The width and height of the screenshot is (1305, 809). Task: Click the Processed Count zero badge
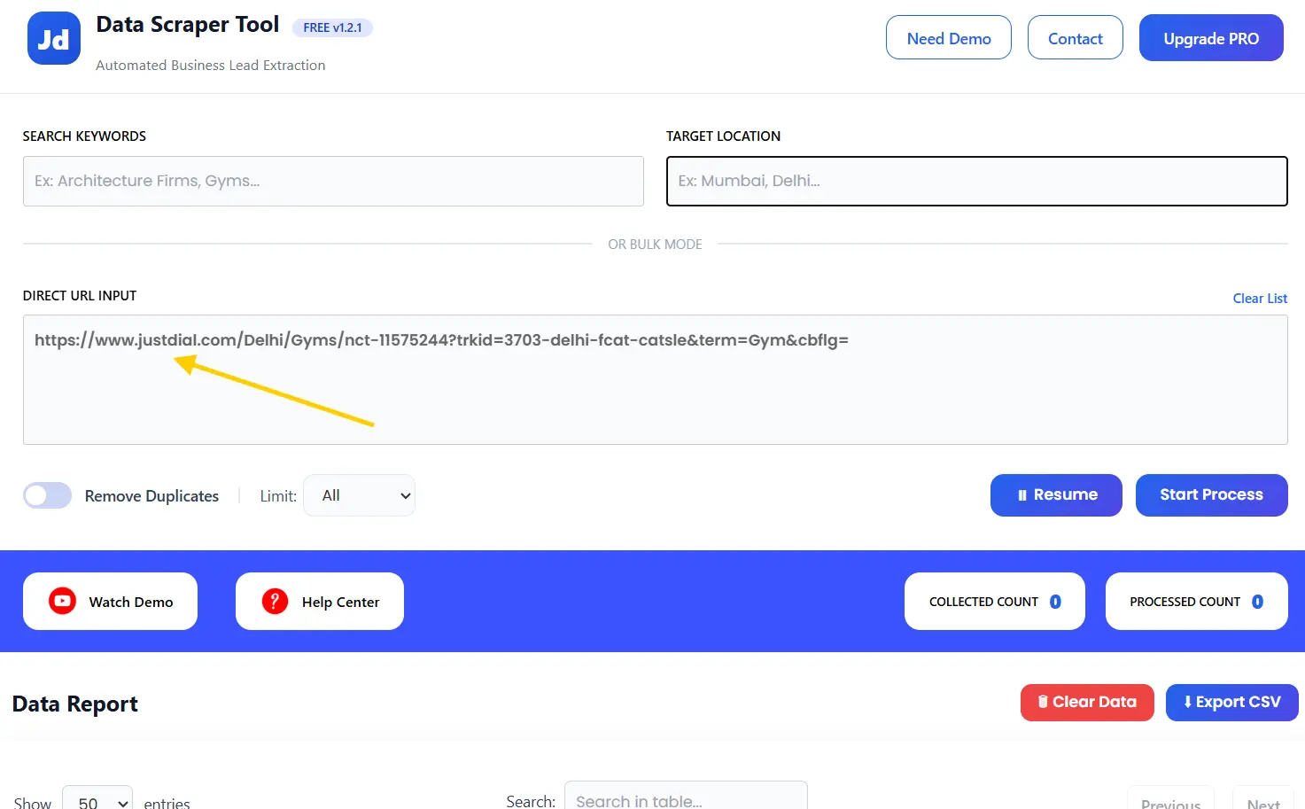click(x=1258, y=601)
